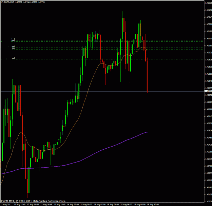Click the 1.42255 price scale label
The height and width of the screenshot is (206, 212).
[209, 173]
